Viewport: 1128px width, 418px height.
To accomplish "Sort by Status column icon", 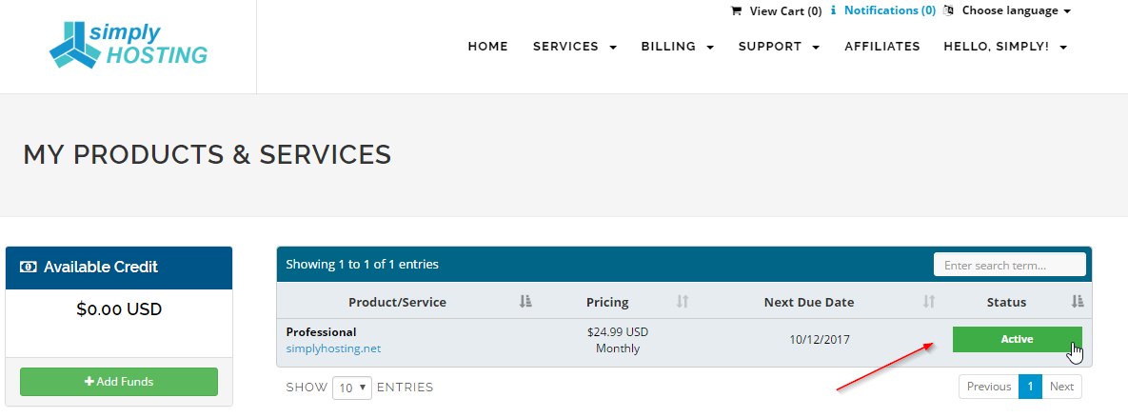I will [1077, 302].
